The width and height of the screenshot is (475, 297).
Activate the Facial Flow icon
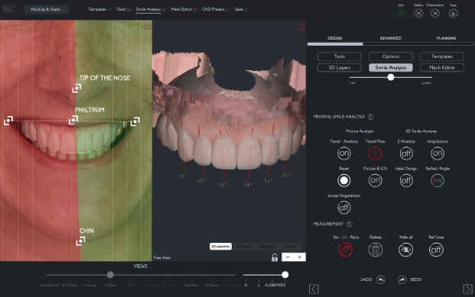[x=375, y=153]
